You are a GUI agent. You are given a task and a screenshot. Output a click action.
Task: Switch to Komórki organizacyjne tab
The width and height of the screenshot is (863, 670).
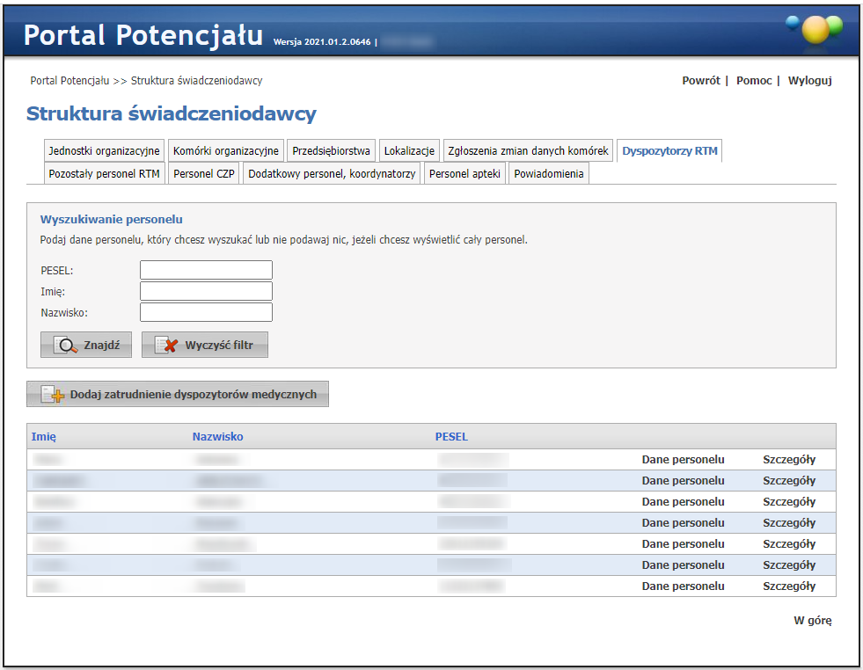(x=226, y=150)
